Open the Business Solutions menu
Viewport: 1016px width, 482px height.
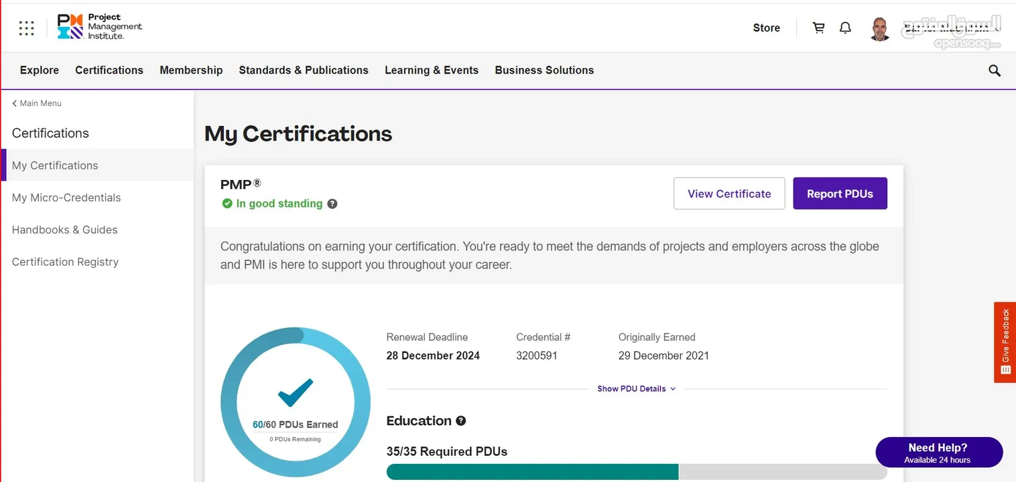(x=544, y=70)
